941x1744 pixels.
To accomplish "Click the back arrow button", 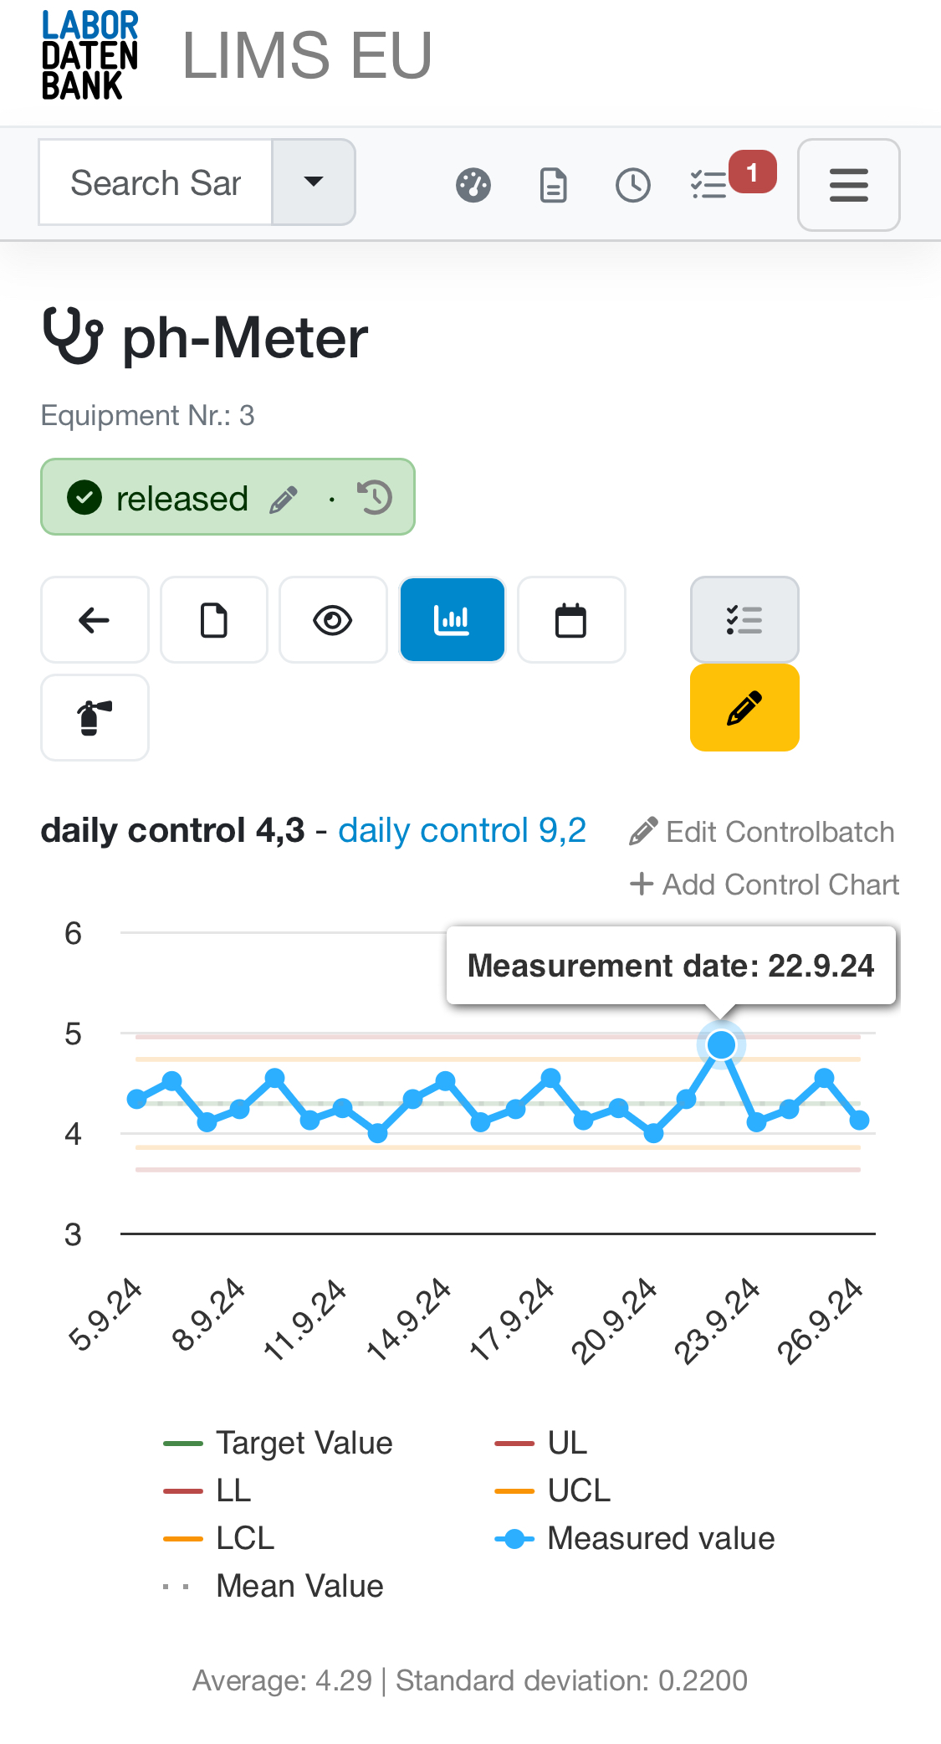I will pyautogui.click(x=95, y=620).
